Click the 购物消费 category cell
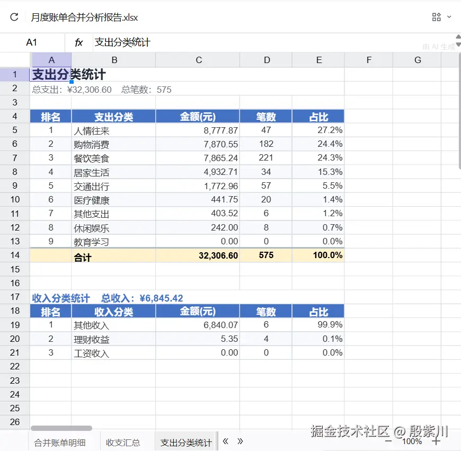The height and width of the screenshot is (451, 461). [114, 144]
